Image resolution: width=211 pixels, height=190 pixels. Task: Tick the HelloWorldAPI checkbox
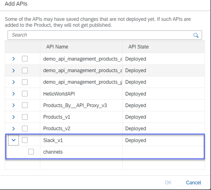pos(25,94)
